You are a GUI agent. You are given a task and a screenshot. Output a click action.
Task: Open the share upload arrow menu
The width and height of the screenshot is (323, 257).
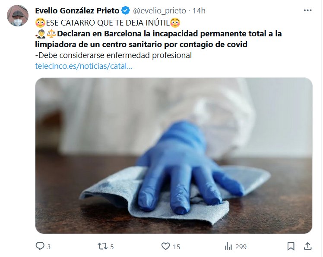307,246
